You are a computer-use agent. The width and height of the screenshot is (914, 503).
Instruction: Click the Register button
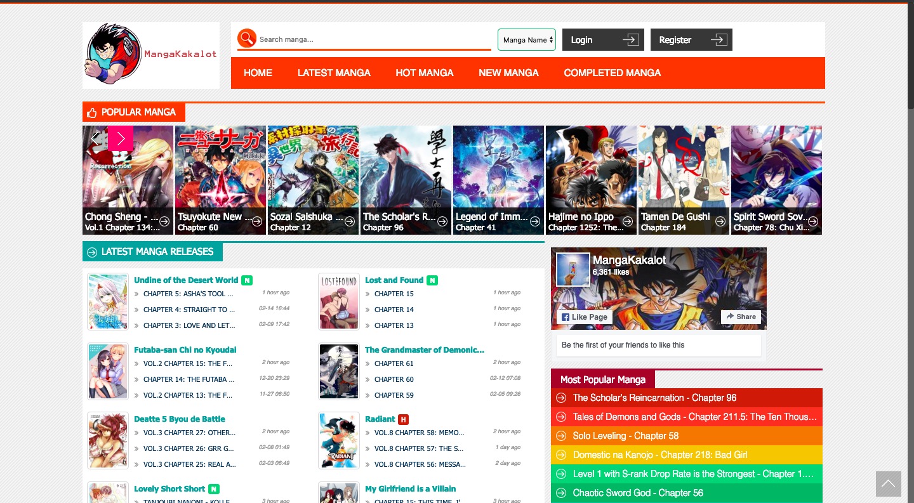coord(691,40)
